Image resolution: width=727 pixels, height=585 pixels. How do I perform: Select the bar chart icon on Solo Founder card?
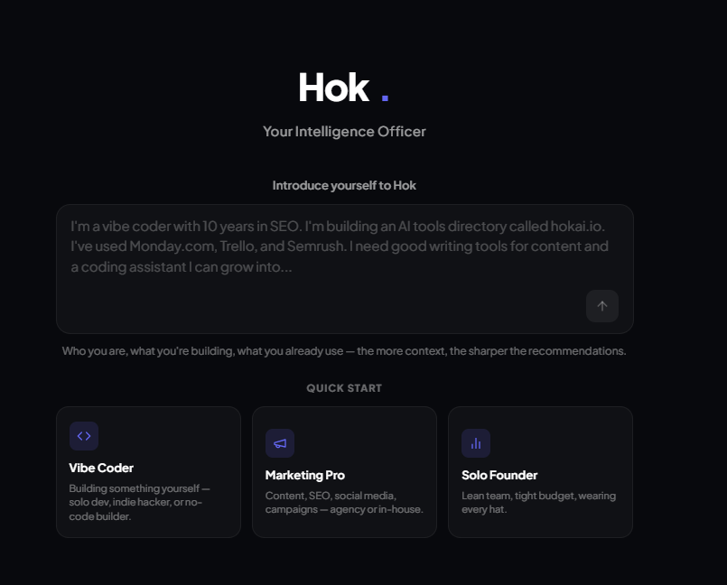click(x=476, y=442)
